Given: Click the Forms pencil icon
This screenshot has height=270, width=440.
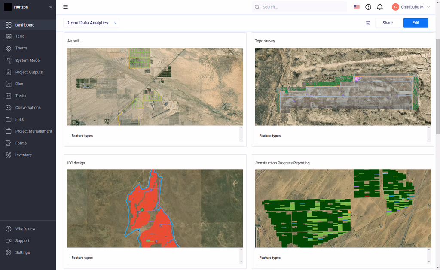Looking at the screenshot, I should point(9,143).
